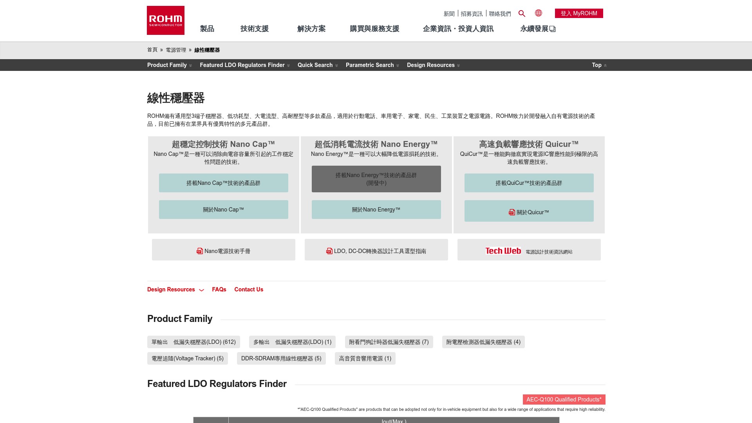The image size is (752, 423).
Task: Click 搭載QuiCur™技術的產品群 button
Action: pos(529,183)
